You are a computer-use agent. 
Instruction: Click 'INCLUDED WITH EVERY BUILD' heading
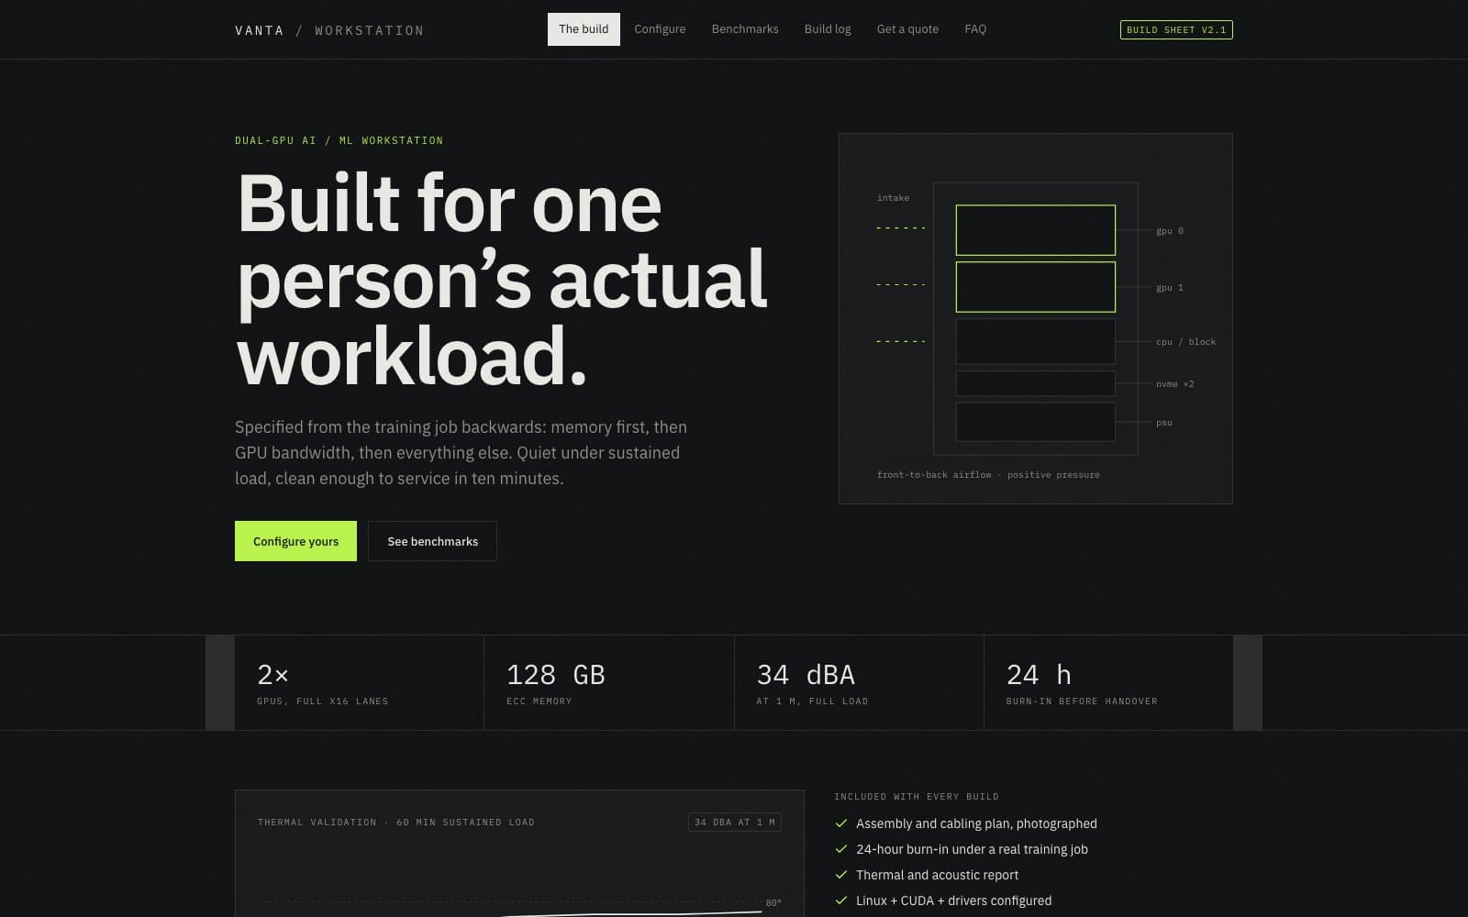click(x=917, y=797)
